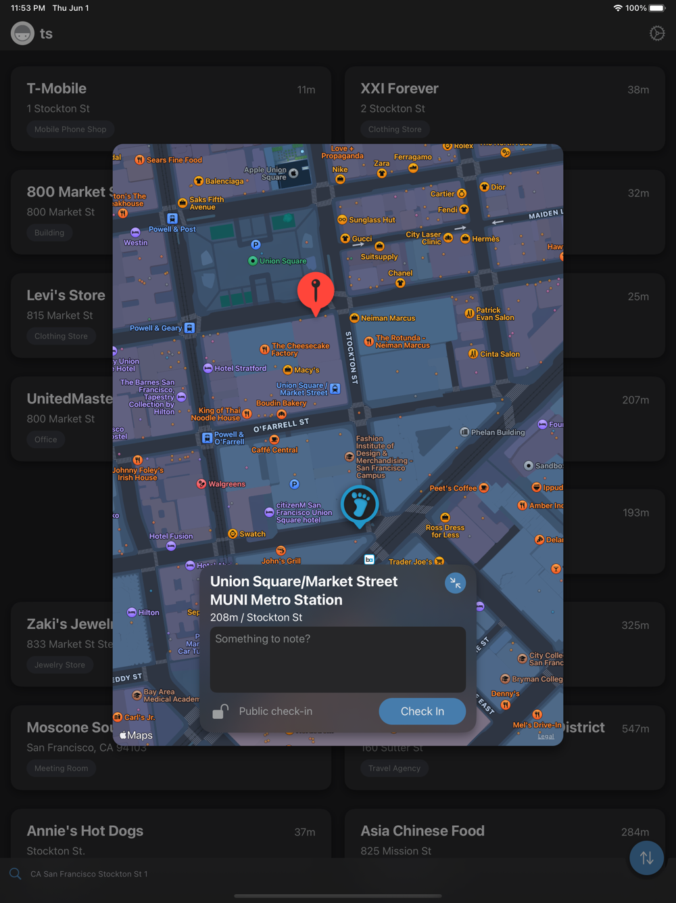This screenshot has height=903, width=676.
Task: Tap the Hermès shop icon on map
Action: tap(465, 238)
